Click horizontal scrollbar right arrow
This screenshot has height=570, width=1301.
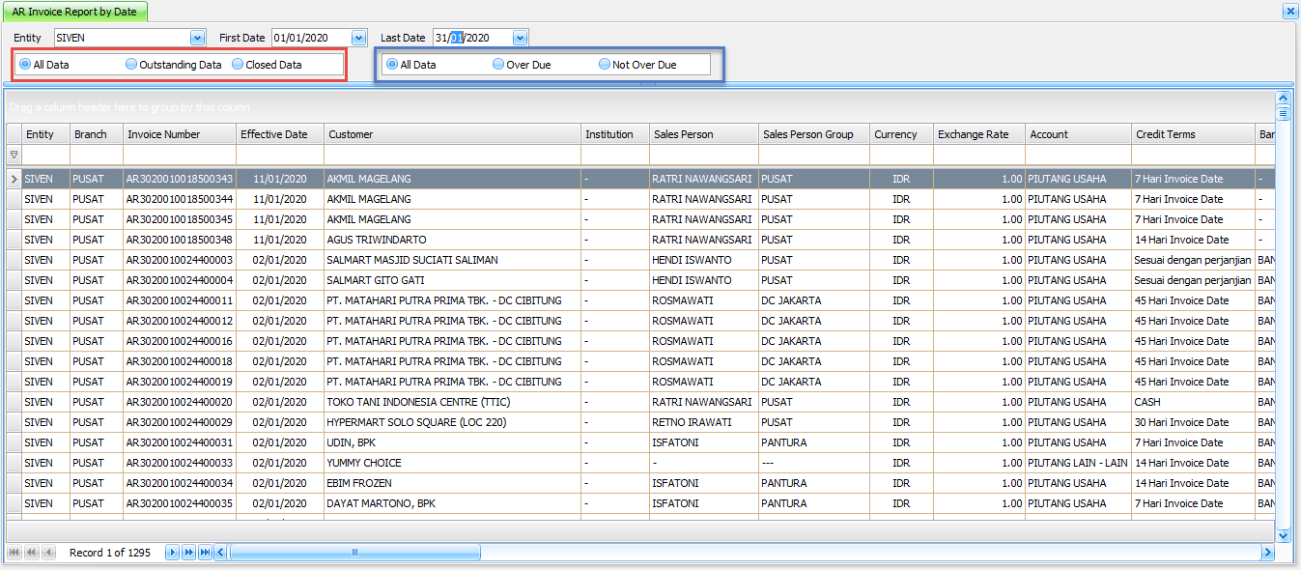click(x=1267, y=553)
